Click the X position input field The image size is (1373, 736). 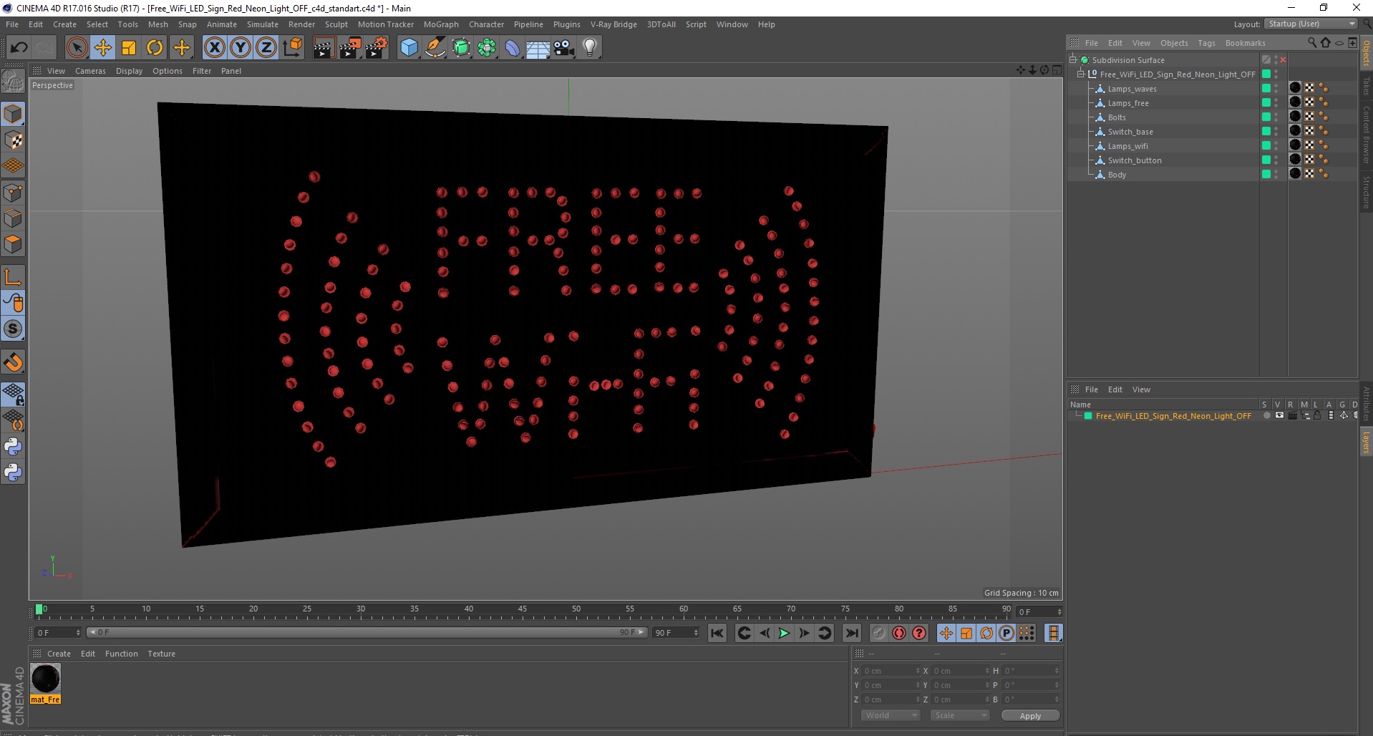891,671
